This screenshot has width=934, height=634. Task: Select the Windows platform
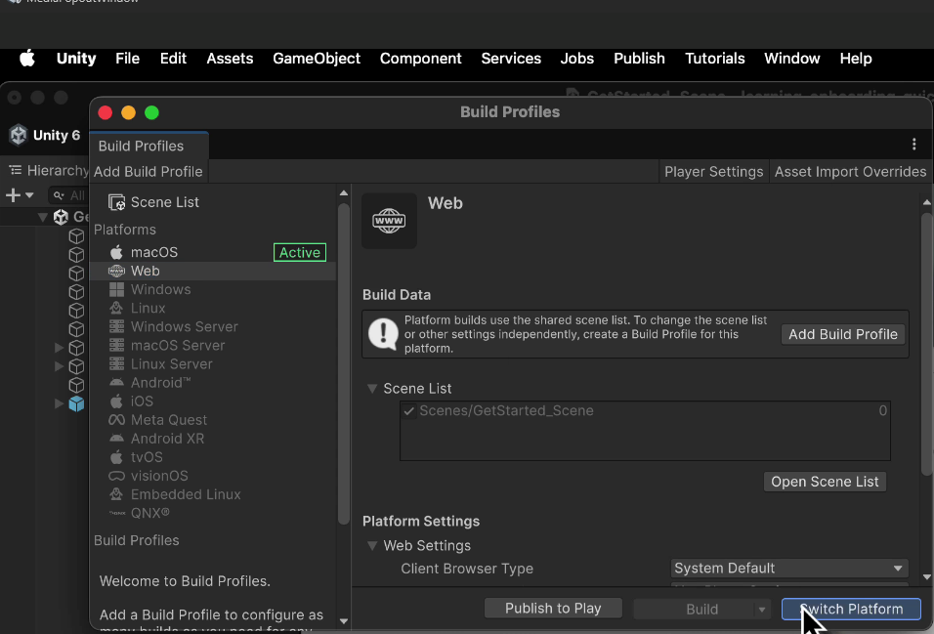pyautogui.click(x=213, y=289)
